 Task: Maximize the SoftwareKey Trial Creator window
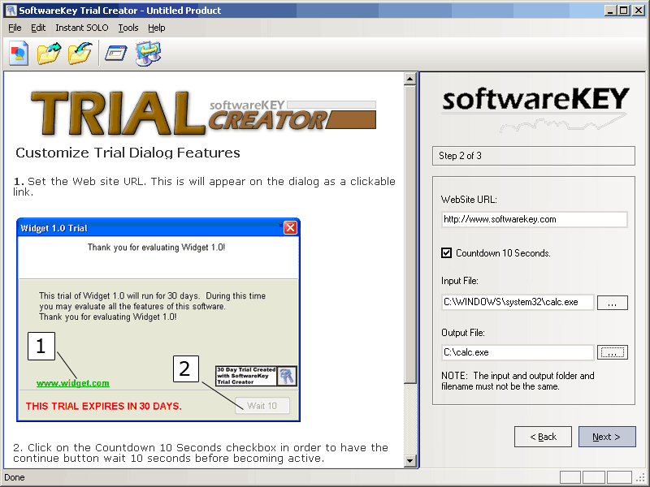624,11
